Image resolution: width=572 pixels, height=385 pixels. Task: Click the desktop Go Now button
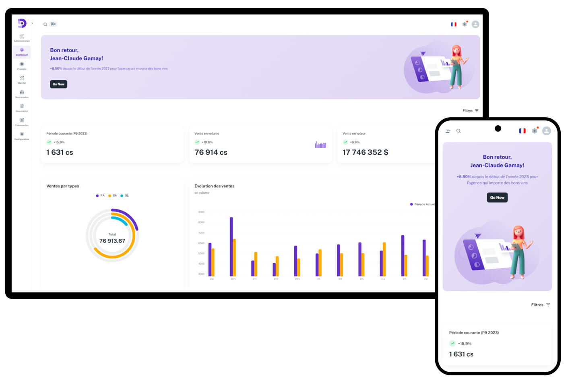58,84
